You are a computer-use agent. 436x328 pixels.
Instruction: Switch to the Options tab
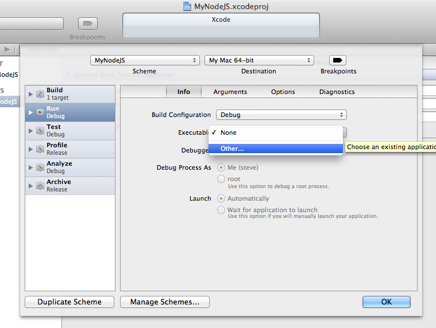tap(283, 92)
